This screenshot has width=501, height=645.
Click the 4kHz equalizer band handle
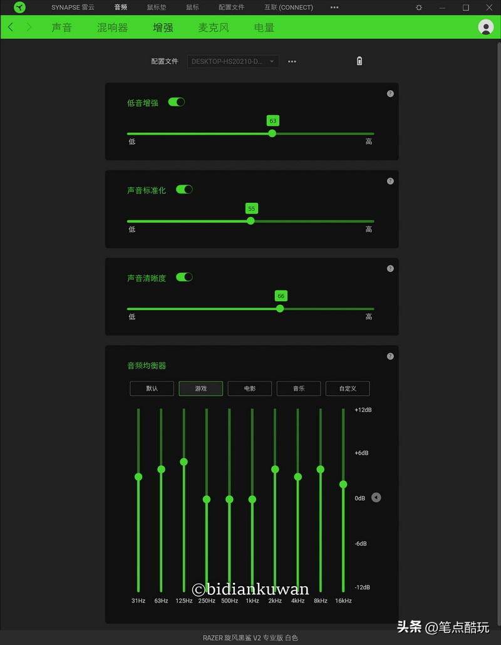click(298, 477)
